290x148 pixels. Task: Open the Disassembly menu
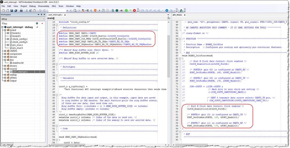44,6
